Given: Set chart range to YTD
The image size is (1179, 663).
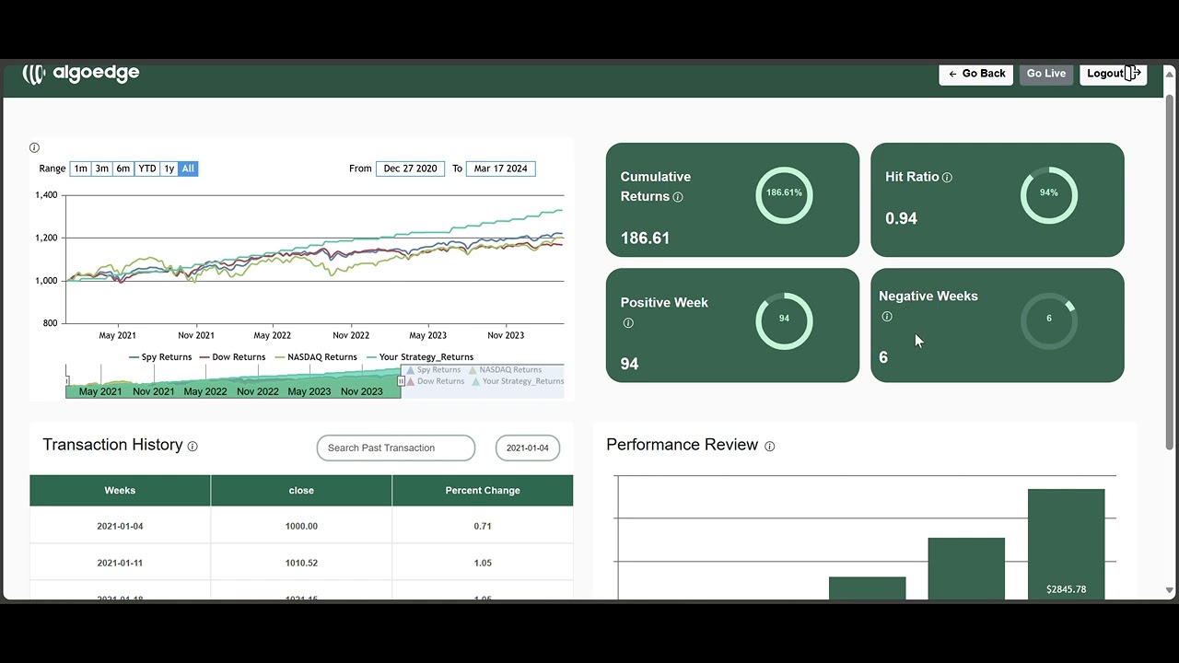Looking at the screenshot, I should (147, 169).
